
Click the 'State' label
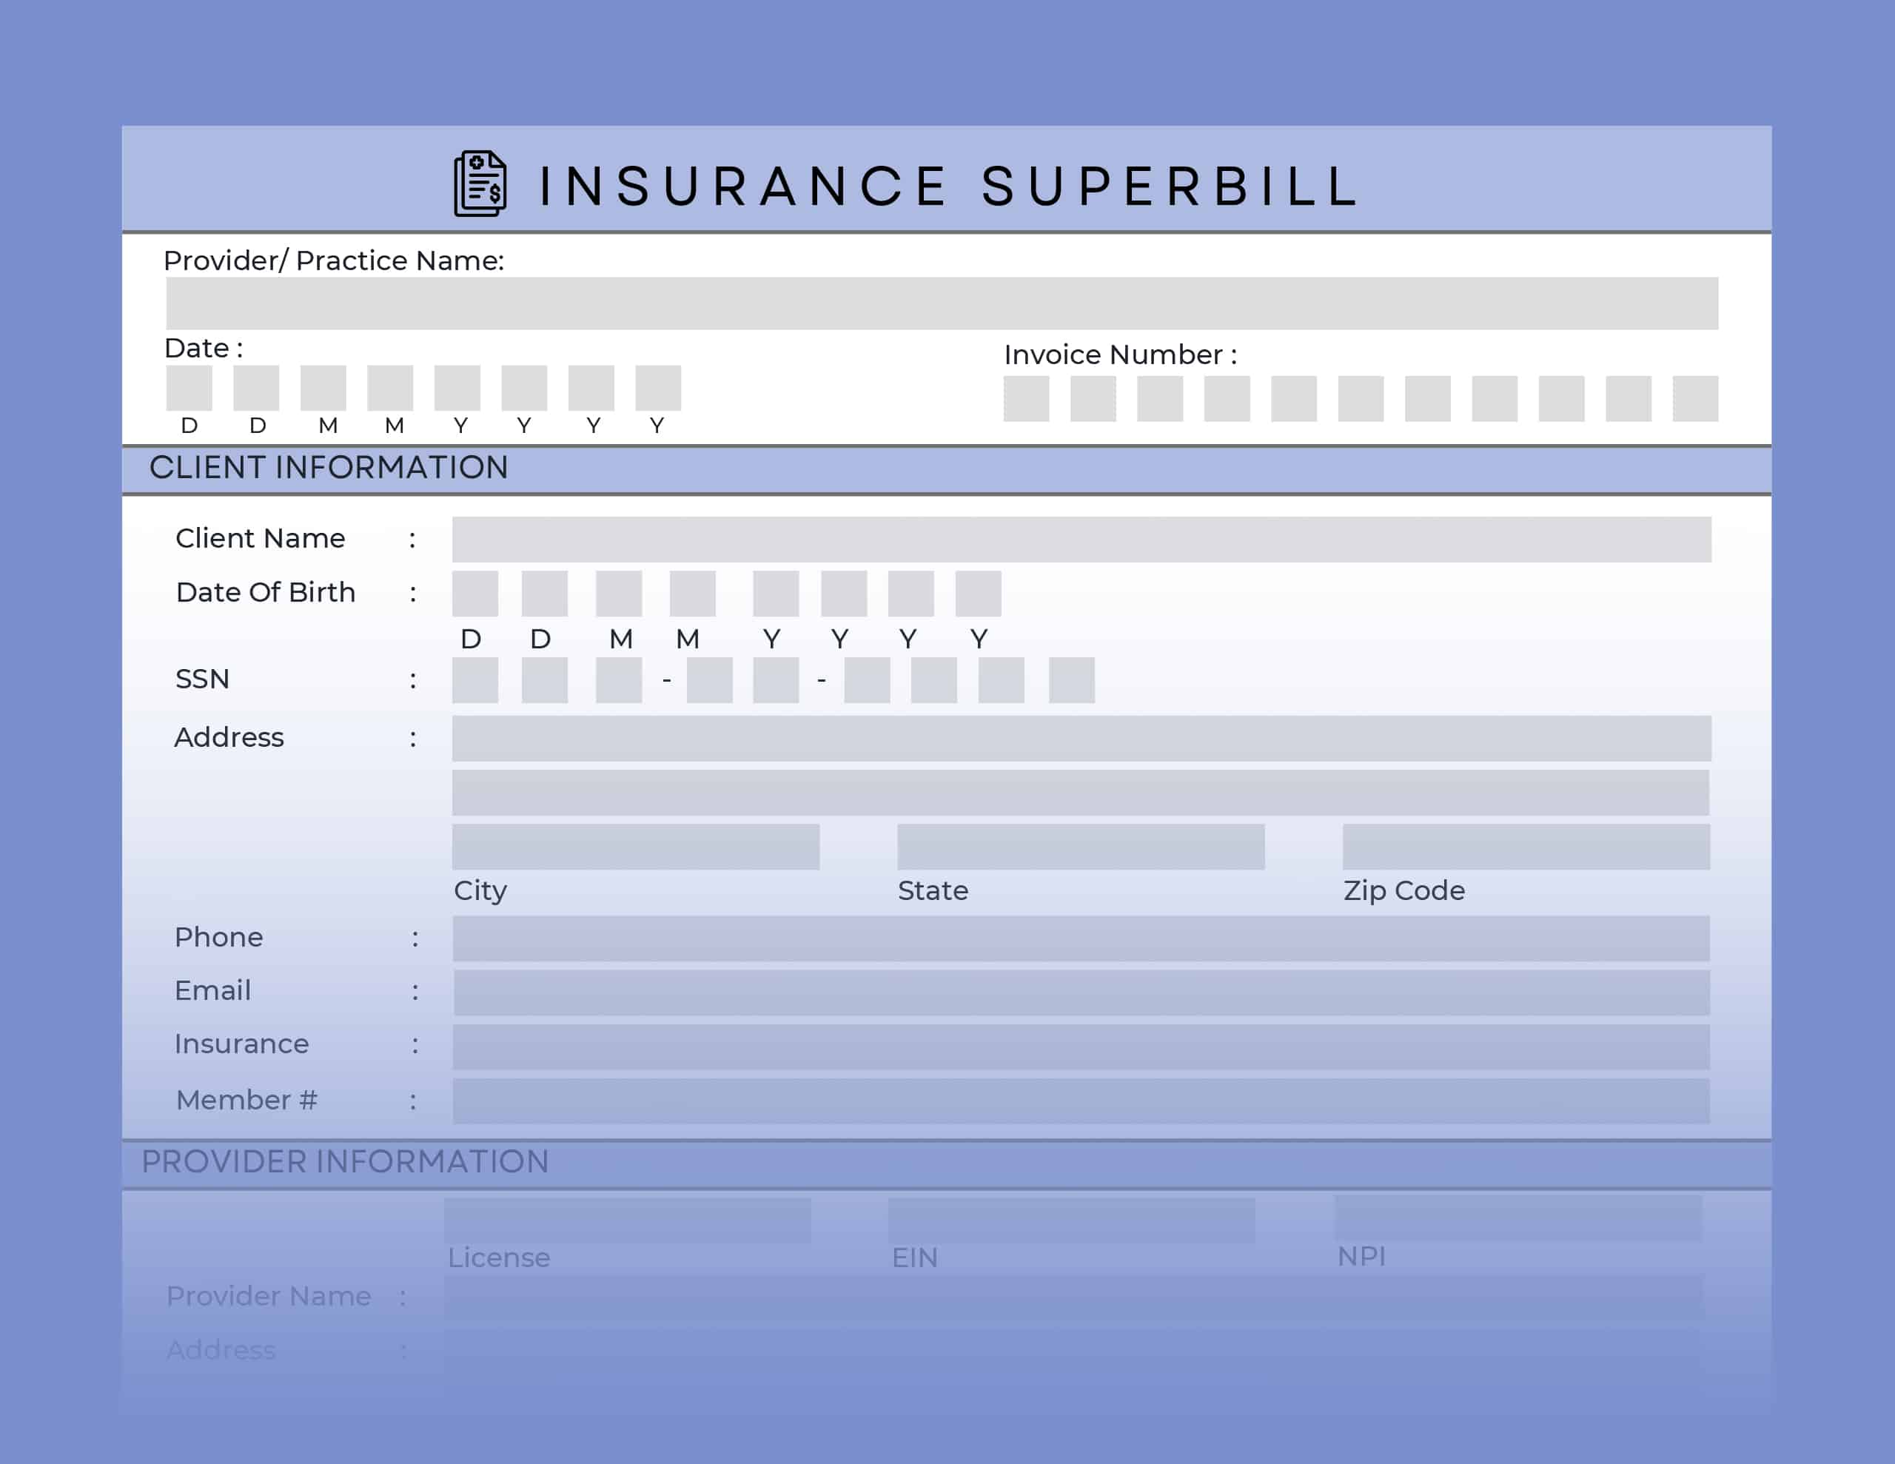(x=933, y=890)
